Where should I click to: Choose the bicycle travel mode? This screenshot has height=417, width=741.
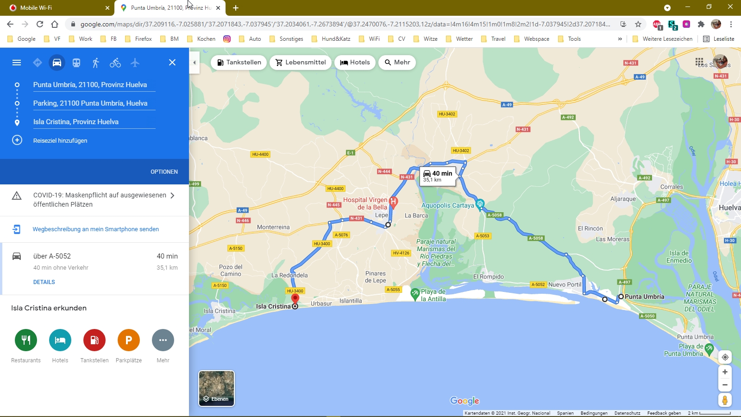[115, 63]
